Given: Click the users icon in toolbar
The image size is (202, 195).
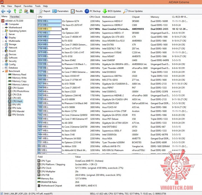Looking at the screenshot, I should tap(26, 11).
